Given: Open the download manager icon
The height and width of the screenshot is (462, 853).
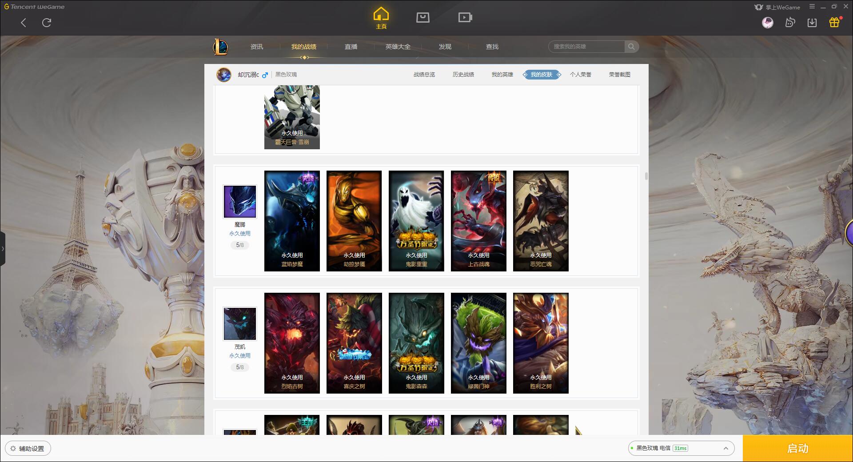Looking at the screenshot, I should 812,22.
